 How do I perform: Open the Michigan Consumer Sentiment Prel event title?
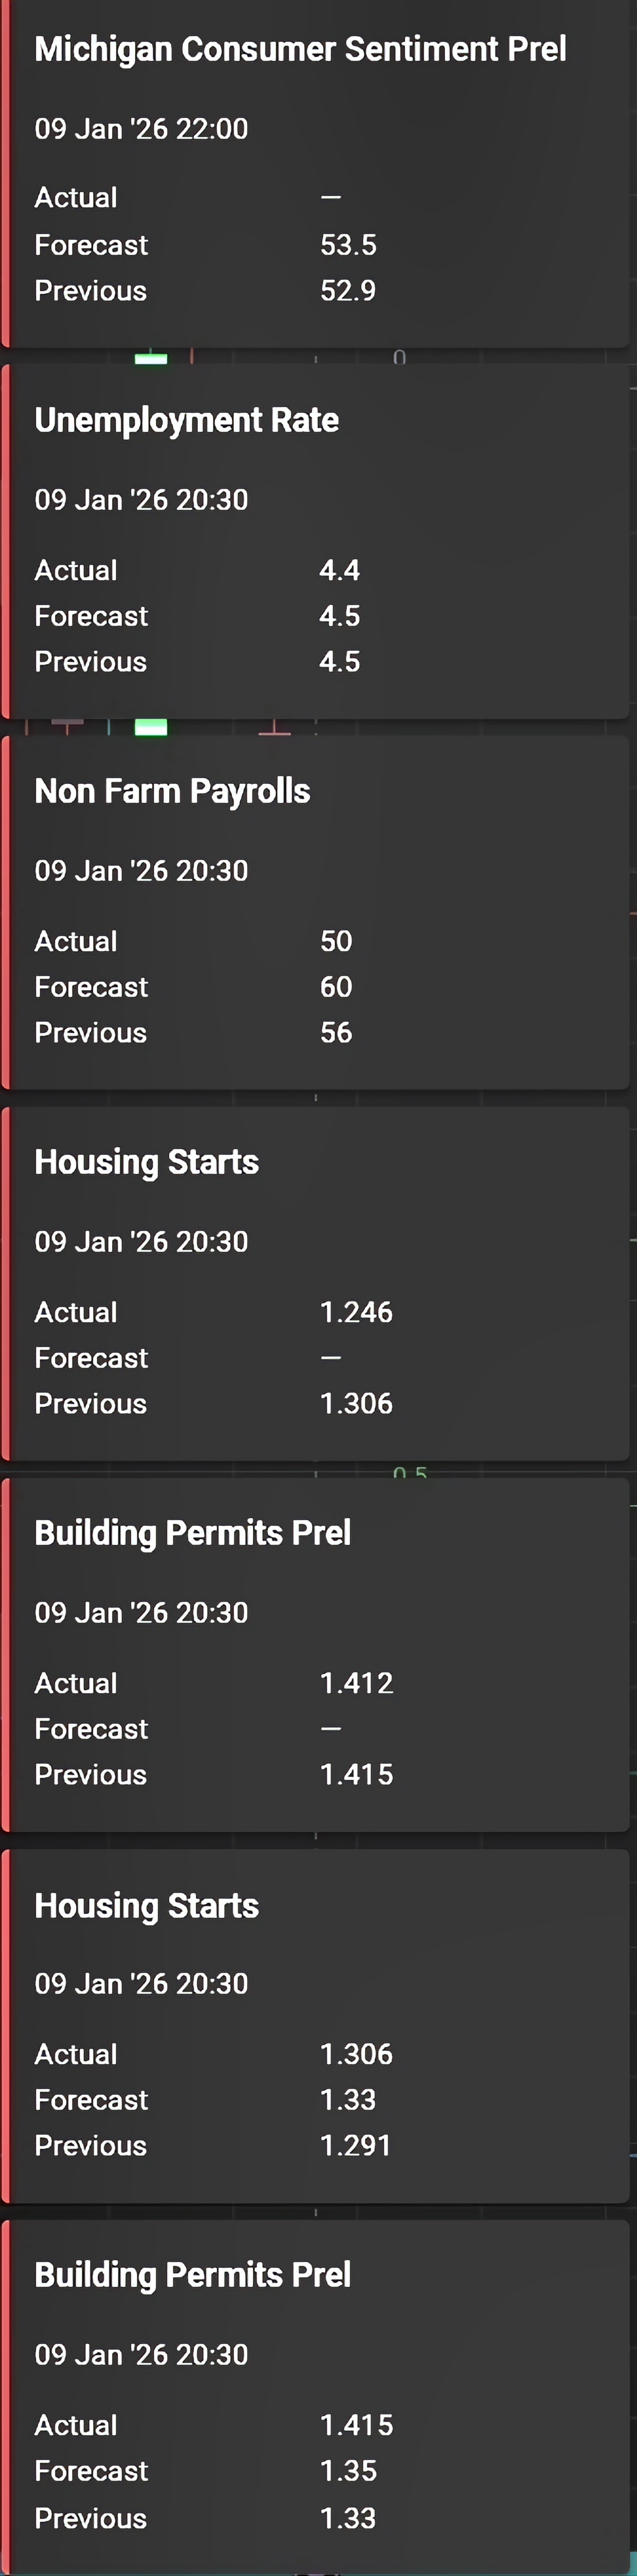tap(300, 49)
